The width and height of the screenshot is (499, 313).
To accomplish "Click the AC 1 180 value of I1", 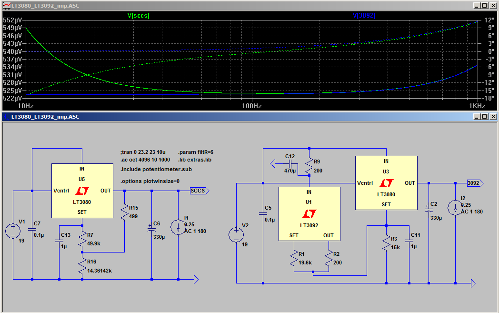I will click(195, 231).
